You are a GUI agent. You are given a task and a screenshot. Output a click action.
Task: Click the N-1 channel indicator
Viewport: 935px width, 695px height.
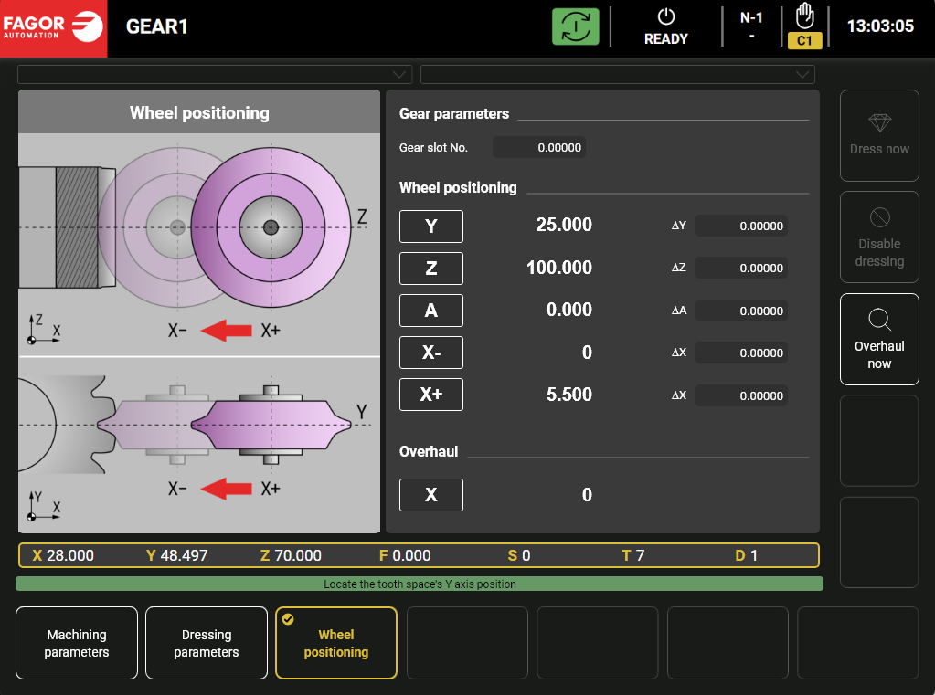pos(751,26)
